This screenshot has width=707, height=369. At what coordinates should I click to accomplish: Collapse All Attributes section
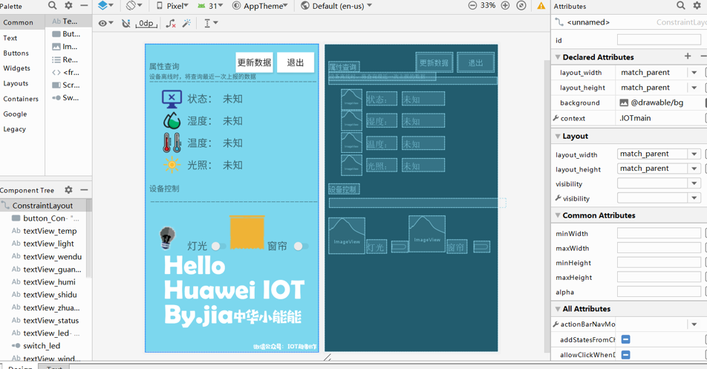558,309
